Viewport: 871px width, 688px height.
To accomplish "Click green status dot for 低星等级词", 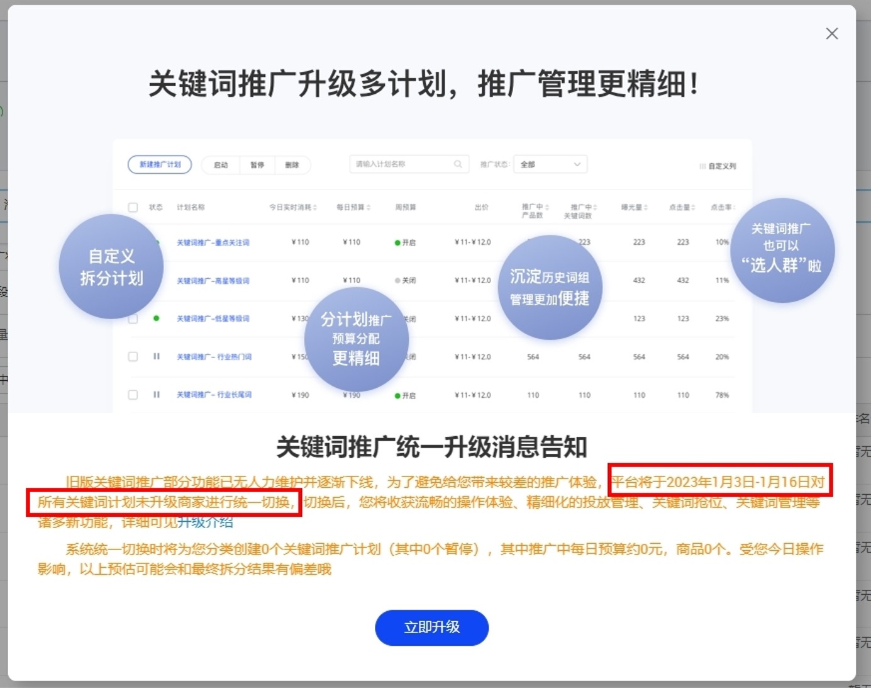I will (x=157, y=319).
